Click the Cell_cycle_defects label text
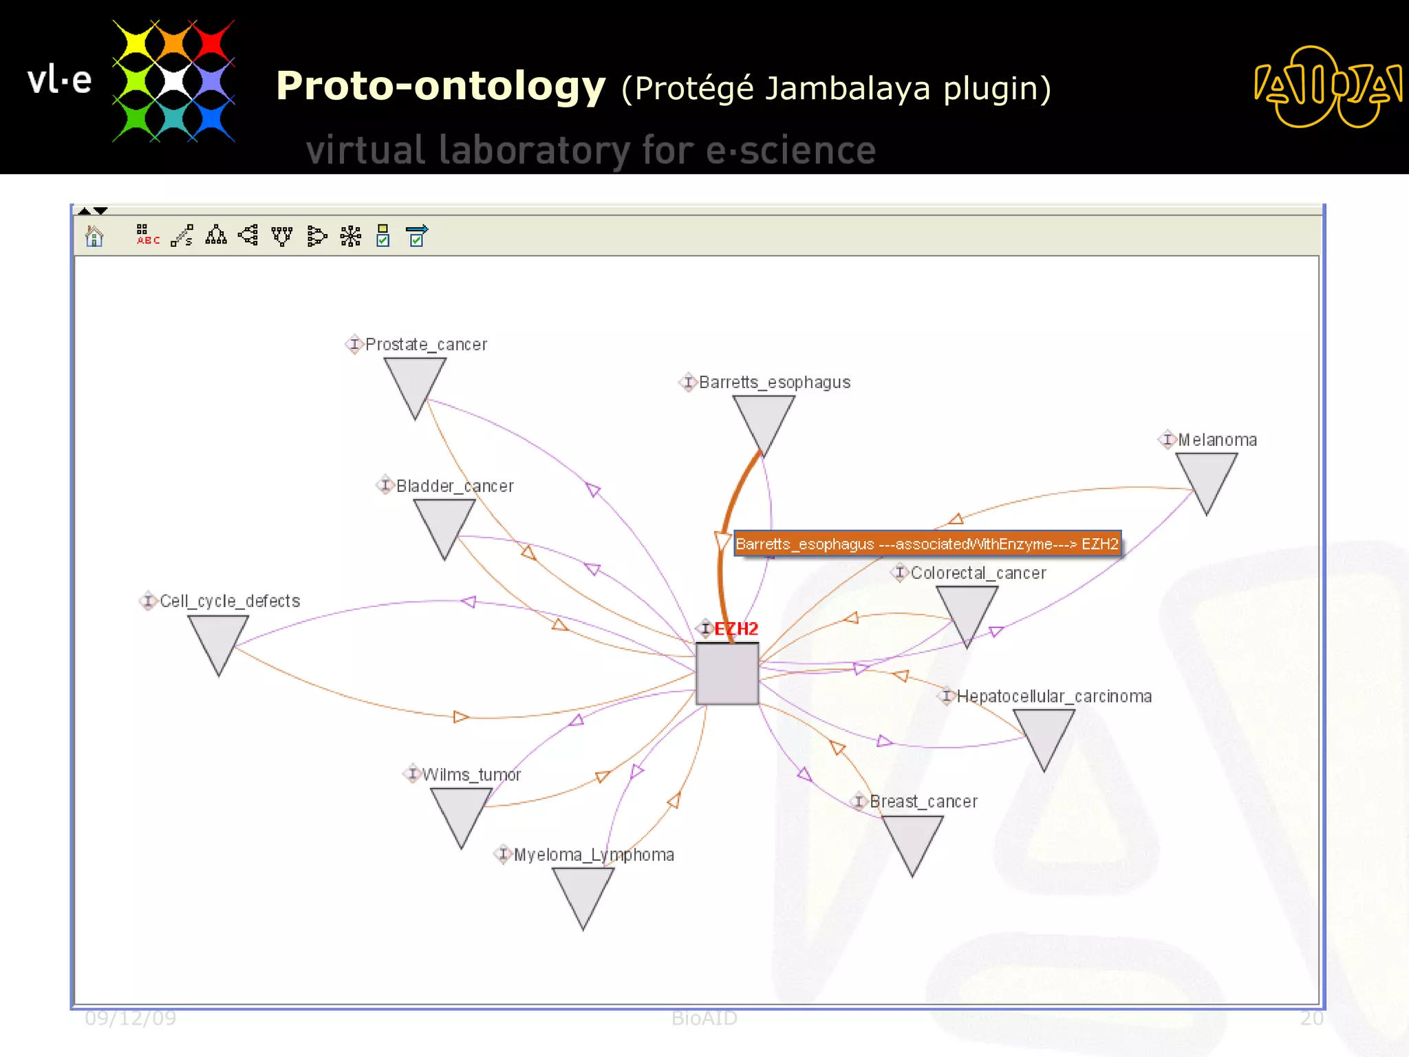 coord(230,601)
